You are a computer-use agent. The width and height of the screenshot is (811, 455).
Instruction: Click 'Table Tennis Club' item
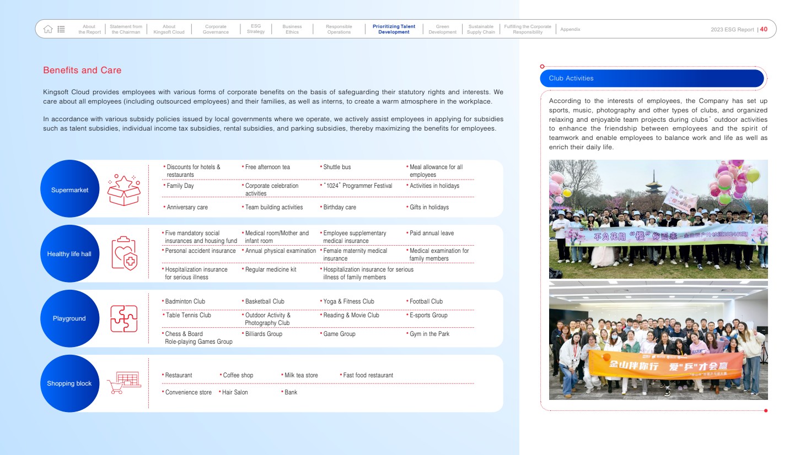coord(189,315)
